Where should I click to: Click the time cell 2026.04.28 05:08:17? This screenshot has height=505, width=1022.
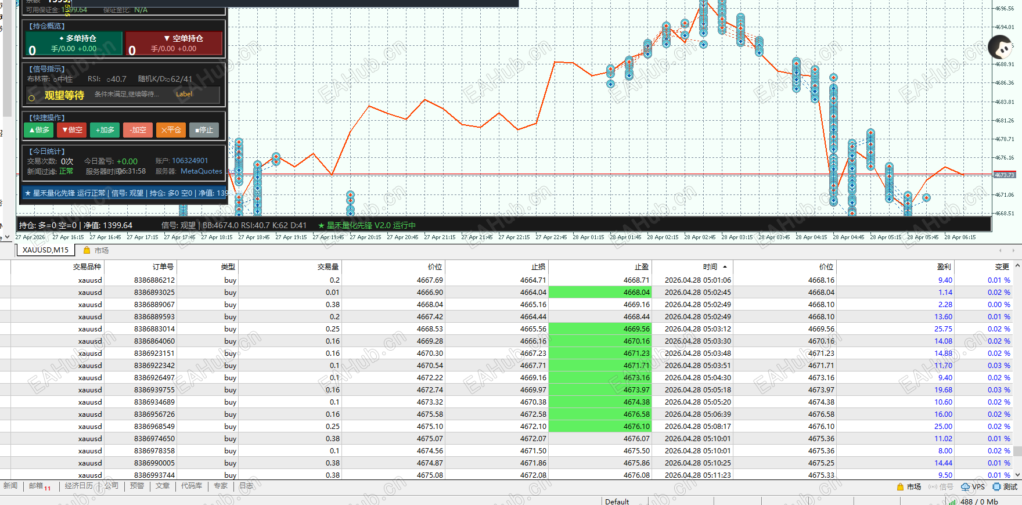(x=698, y=427)
